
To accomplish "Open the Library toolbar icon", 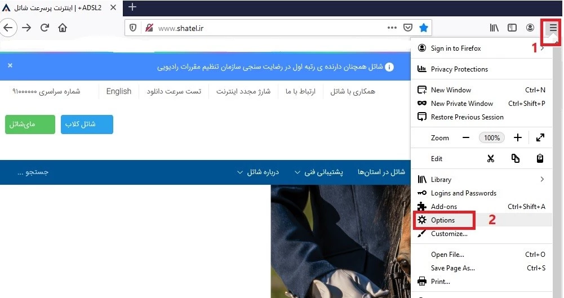I will point(494,28).
